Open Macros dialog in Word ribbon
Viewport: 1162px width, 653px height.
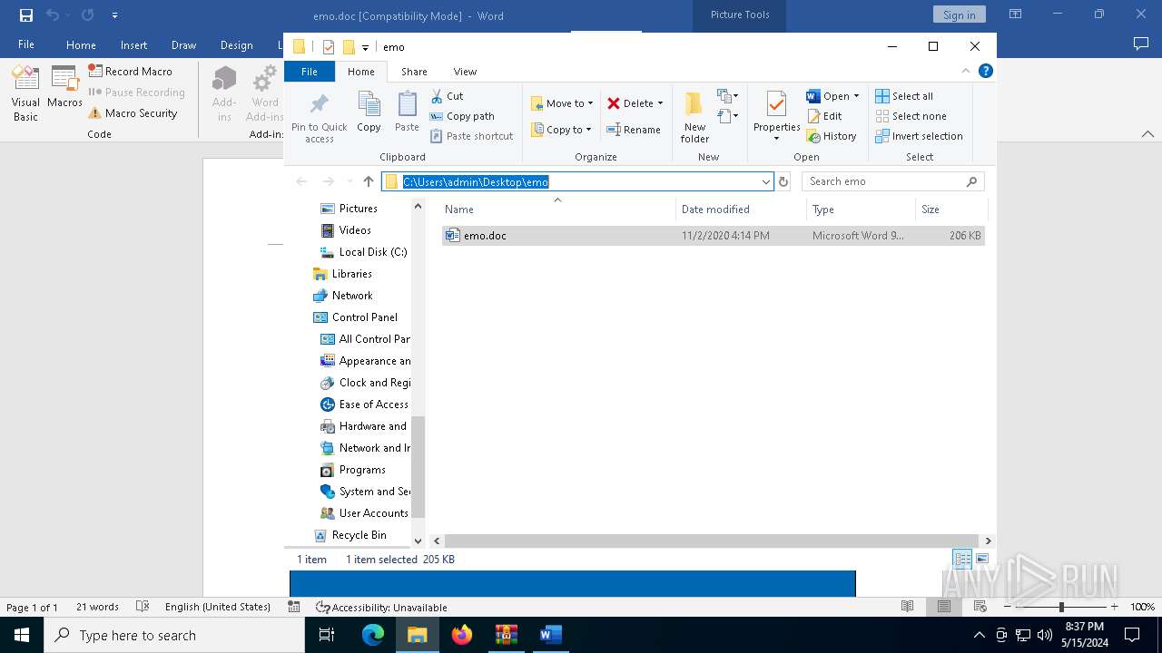(x=64, y=87)
